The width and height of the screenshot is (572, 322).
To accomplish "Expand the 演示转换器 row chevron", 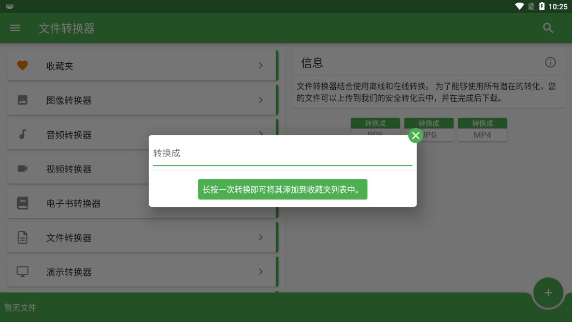I will click(261, 272).
